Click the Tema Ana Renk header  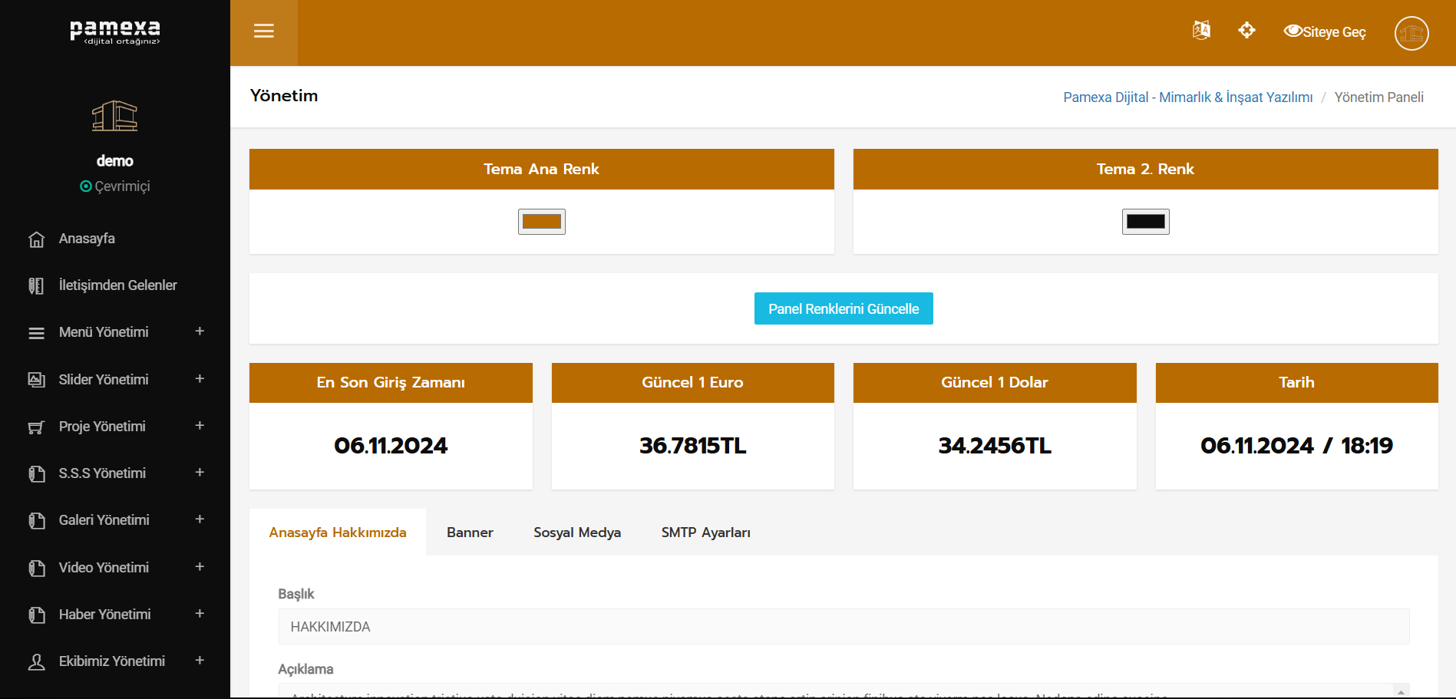542,169
